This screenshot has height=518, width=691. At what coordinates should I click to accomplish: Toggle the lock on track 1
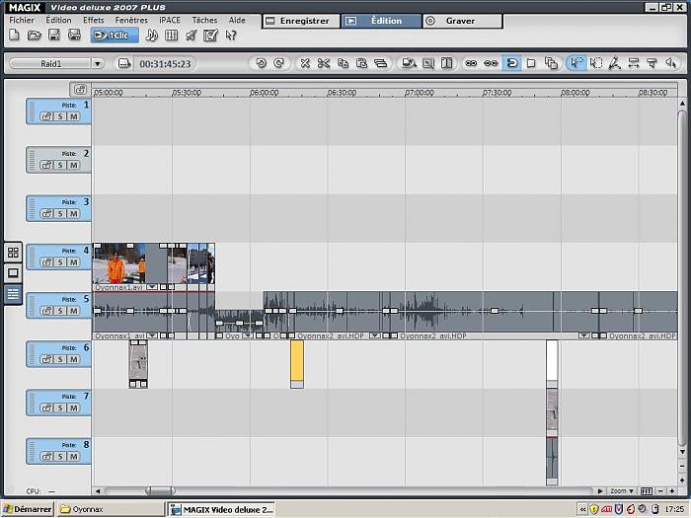(x=45, y=116)
